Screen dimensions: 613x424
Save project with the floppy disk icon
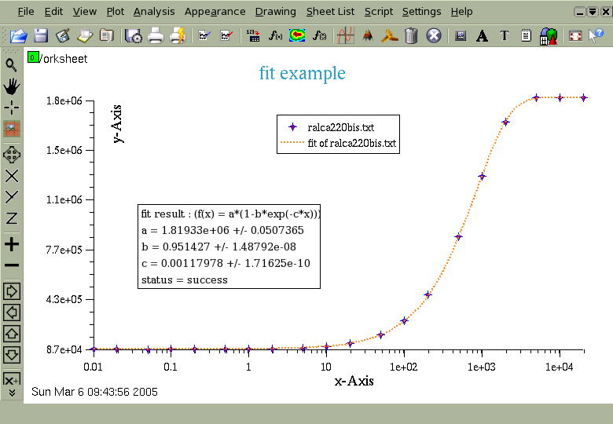point(41,36)
